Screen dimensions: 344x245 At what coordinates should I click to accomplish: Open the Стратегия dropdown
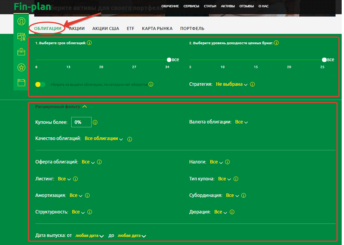pyautogui.click(x=232, y=84)
